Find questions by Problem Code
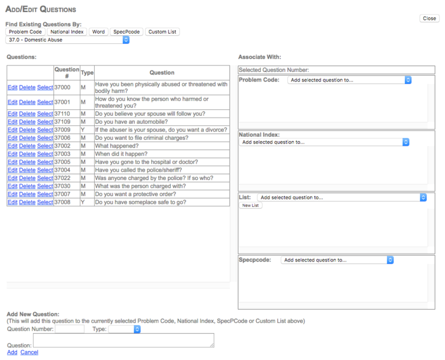The width and height of the screenshot is (445, 360). 25,32
